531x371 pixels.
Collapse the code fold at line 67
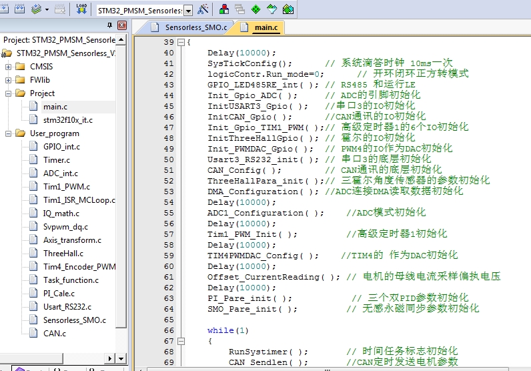coord(181,341)
